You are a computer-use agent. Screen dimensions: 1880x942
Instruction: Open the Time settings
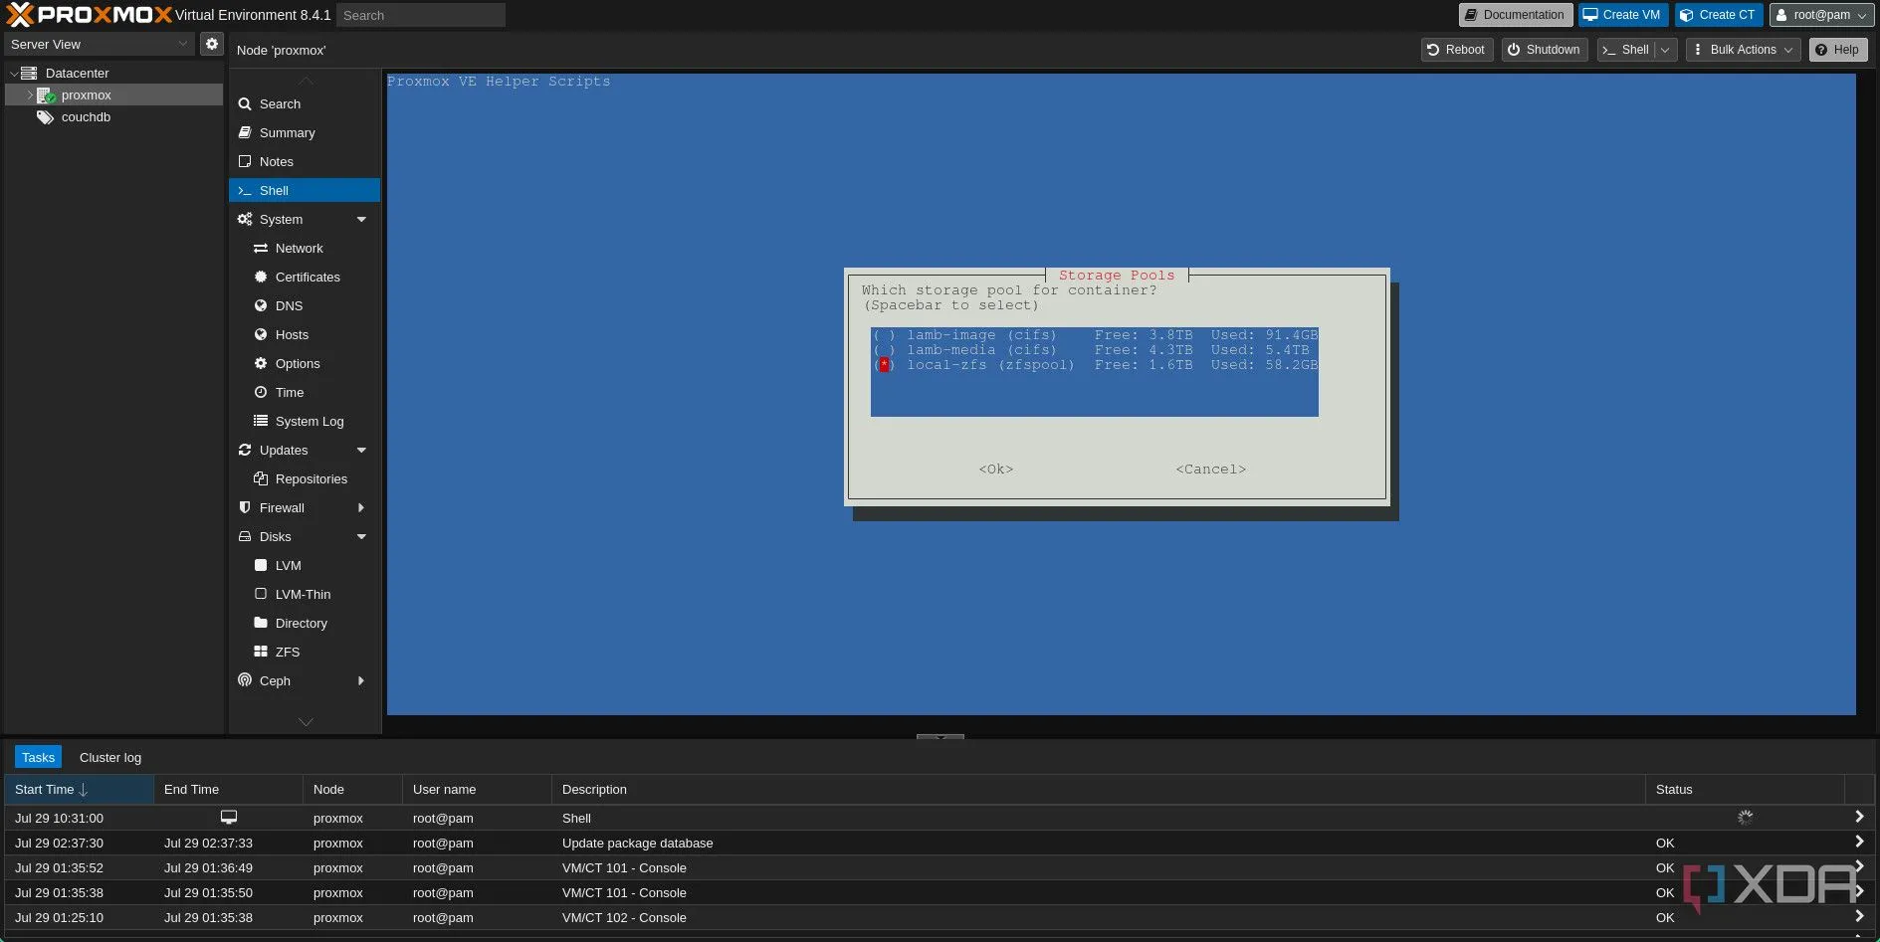[289, 393]
